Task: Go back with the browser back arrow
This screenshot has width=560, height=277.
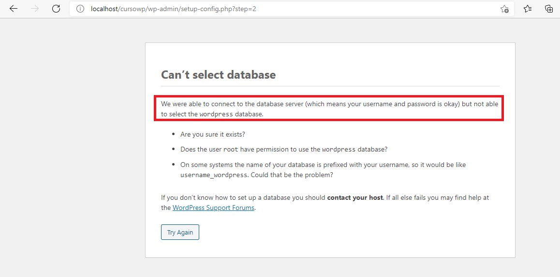Action: (x=14, y=9)
